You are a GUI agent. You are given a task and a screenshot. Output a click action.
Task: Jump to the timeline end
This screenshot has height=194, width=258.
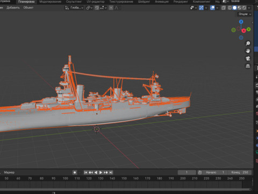coord(111,172)
